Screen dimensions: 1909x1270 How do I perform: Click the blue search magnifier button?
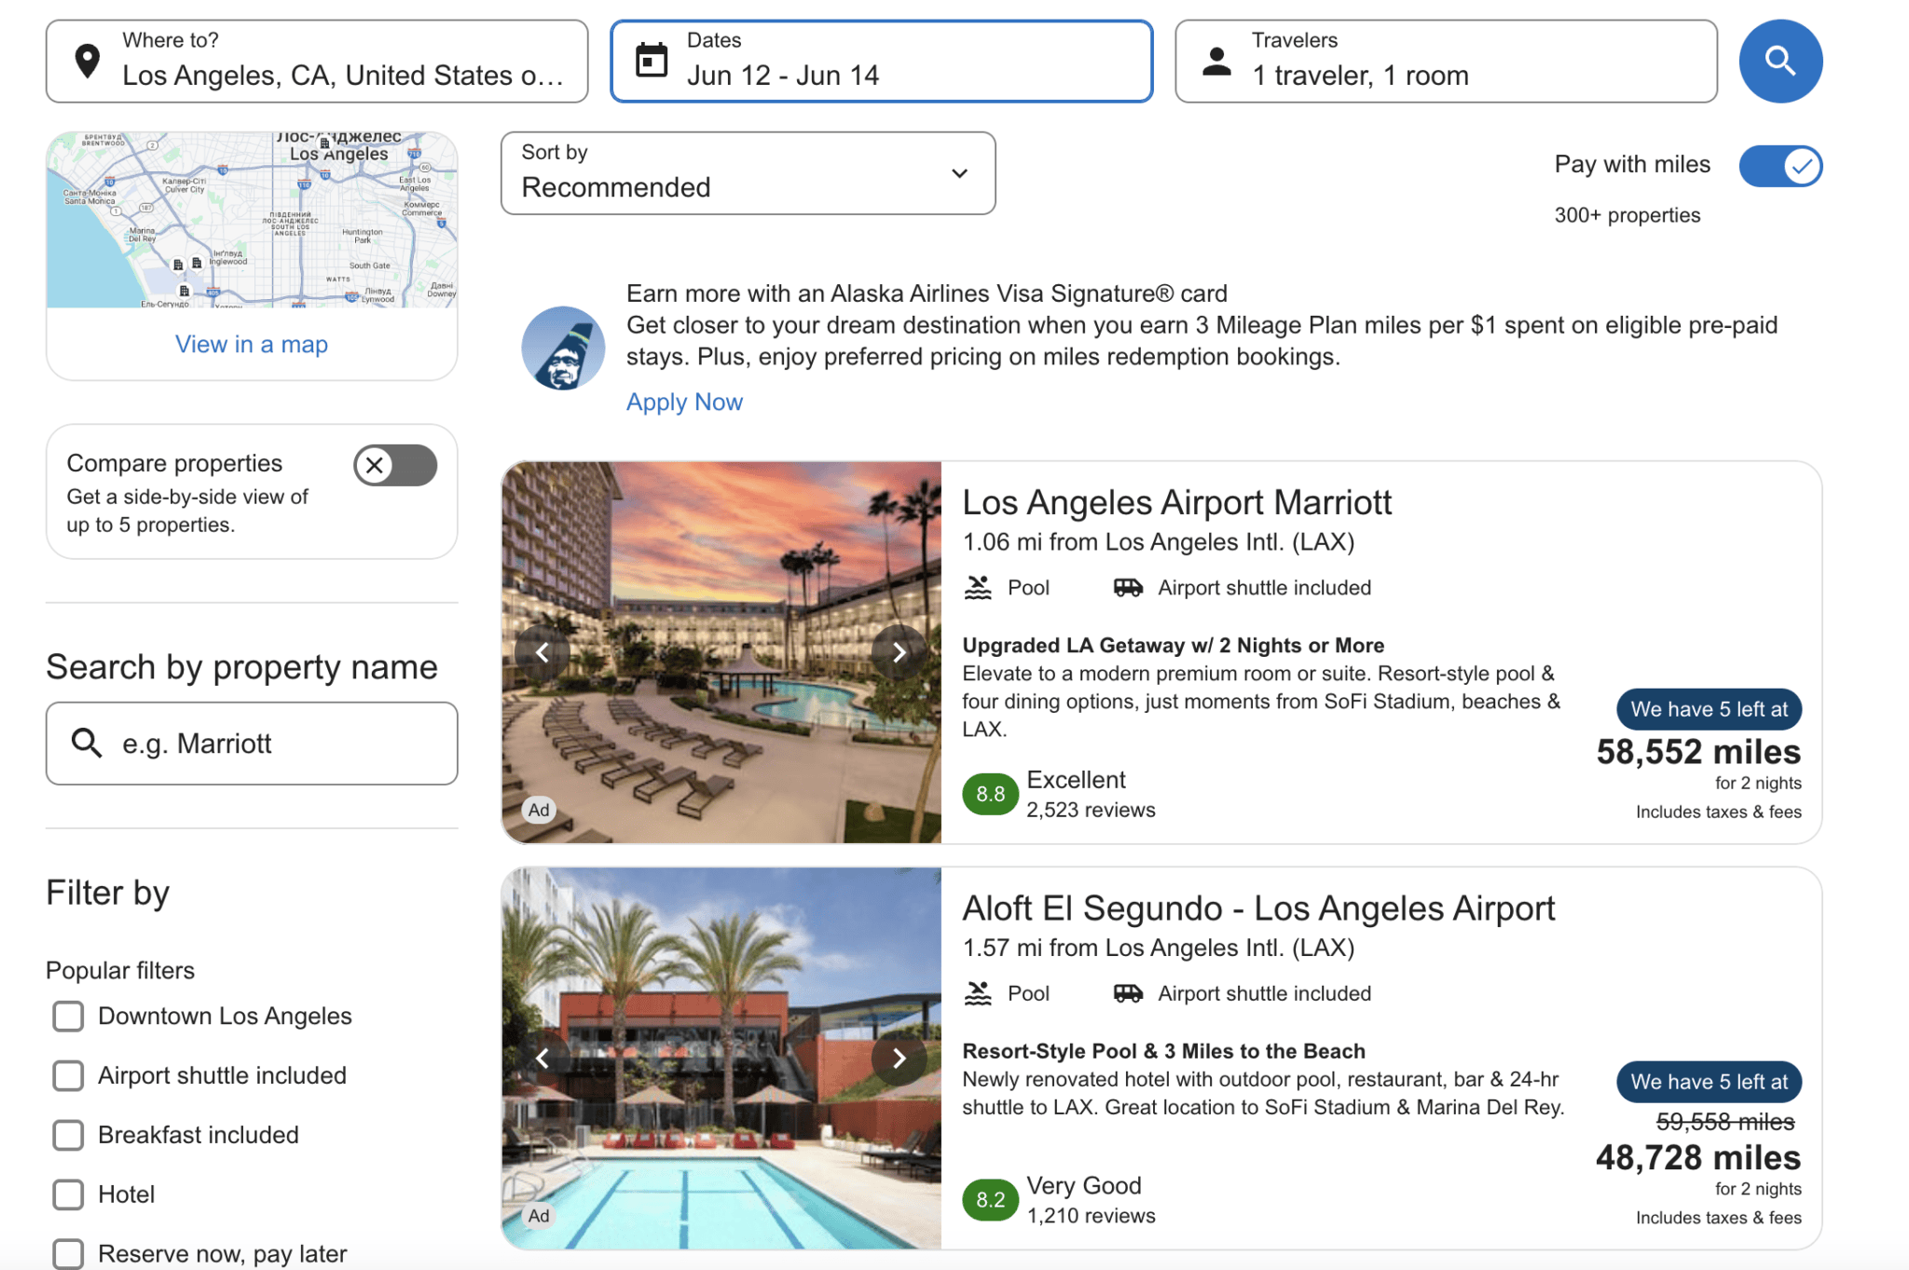1779,61
